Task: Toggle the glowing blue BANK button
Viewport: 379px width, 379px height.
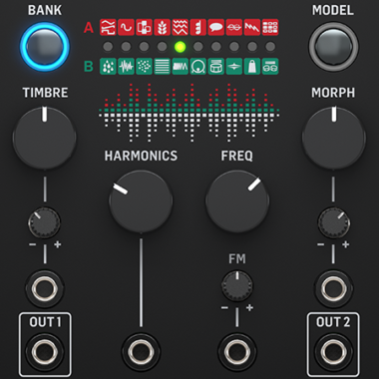Action: pyautogui.click(x=45, y=47)
